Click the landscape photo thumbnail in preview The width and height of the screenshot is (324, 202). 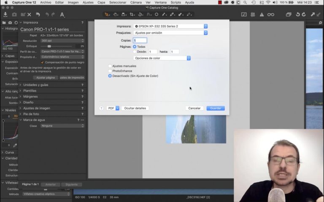(x=196, y=129)
